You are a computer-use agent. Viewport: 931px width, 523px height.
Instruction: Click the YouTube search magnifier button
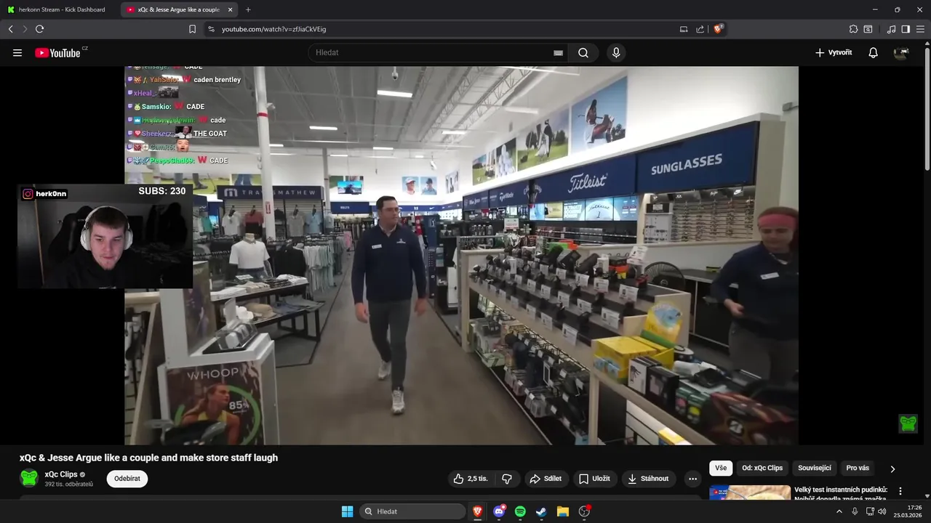[x=583, y=53]
